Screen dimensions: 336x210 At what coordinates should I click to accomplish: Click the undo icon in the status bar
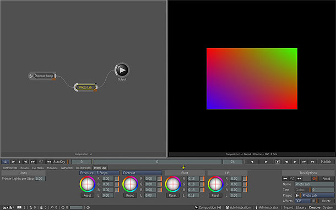pos(31,207)
